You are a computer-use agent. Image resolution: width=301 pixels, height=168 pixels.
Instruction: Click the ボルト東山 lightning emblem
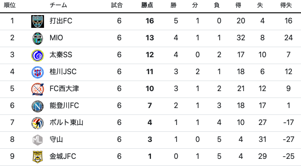tap(38, 123)
